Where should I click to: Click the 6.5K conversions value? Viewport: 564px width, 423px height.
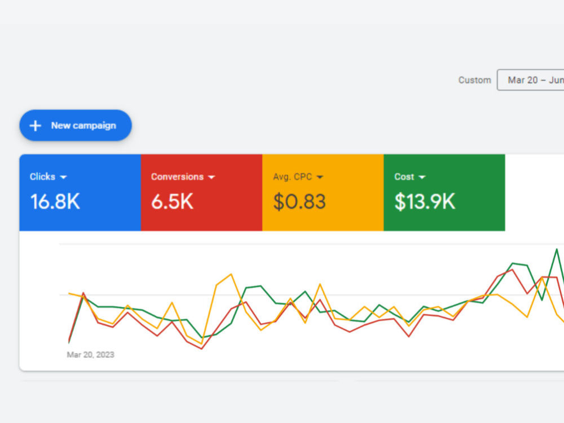point(172,201)
